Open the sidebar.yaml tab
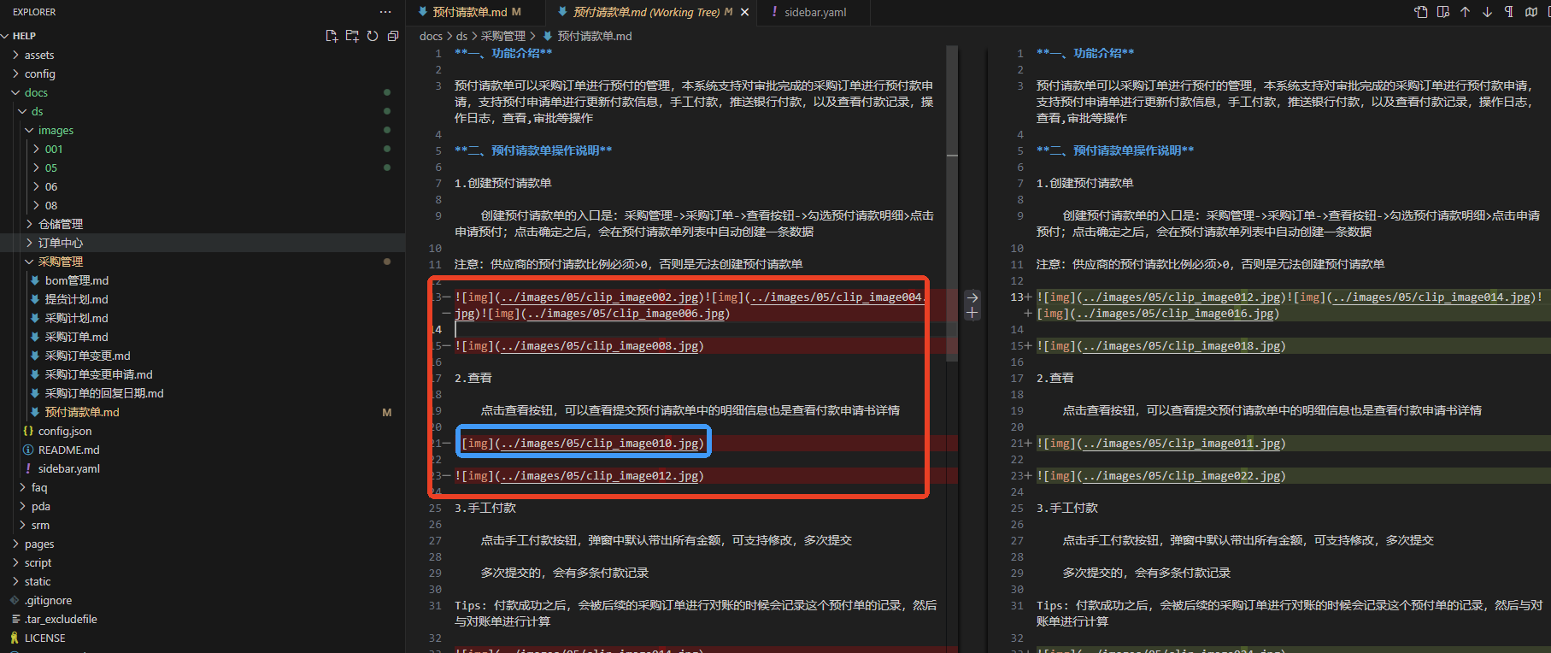The width and height of the screenshot is (1551, 653). (x=815, y=12)
